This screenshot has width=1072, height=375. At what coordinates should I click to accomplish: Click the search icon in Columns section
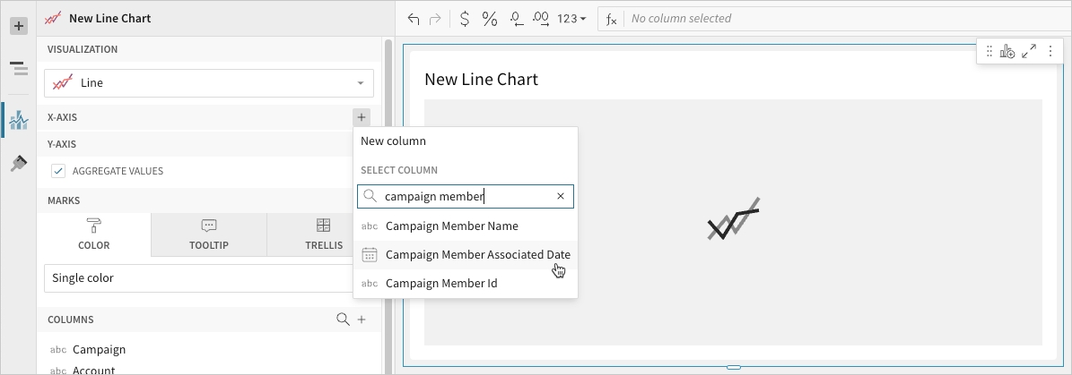click(x=343, y=320)
